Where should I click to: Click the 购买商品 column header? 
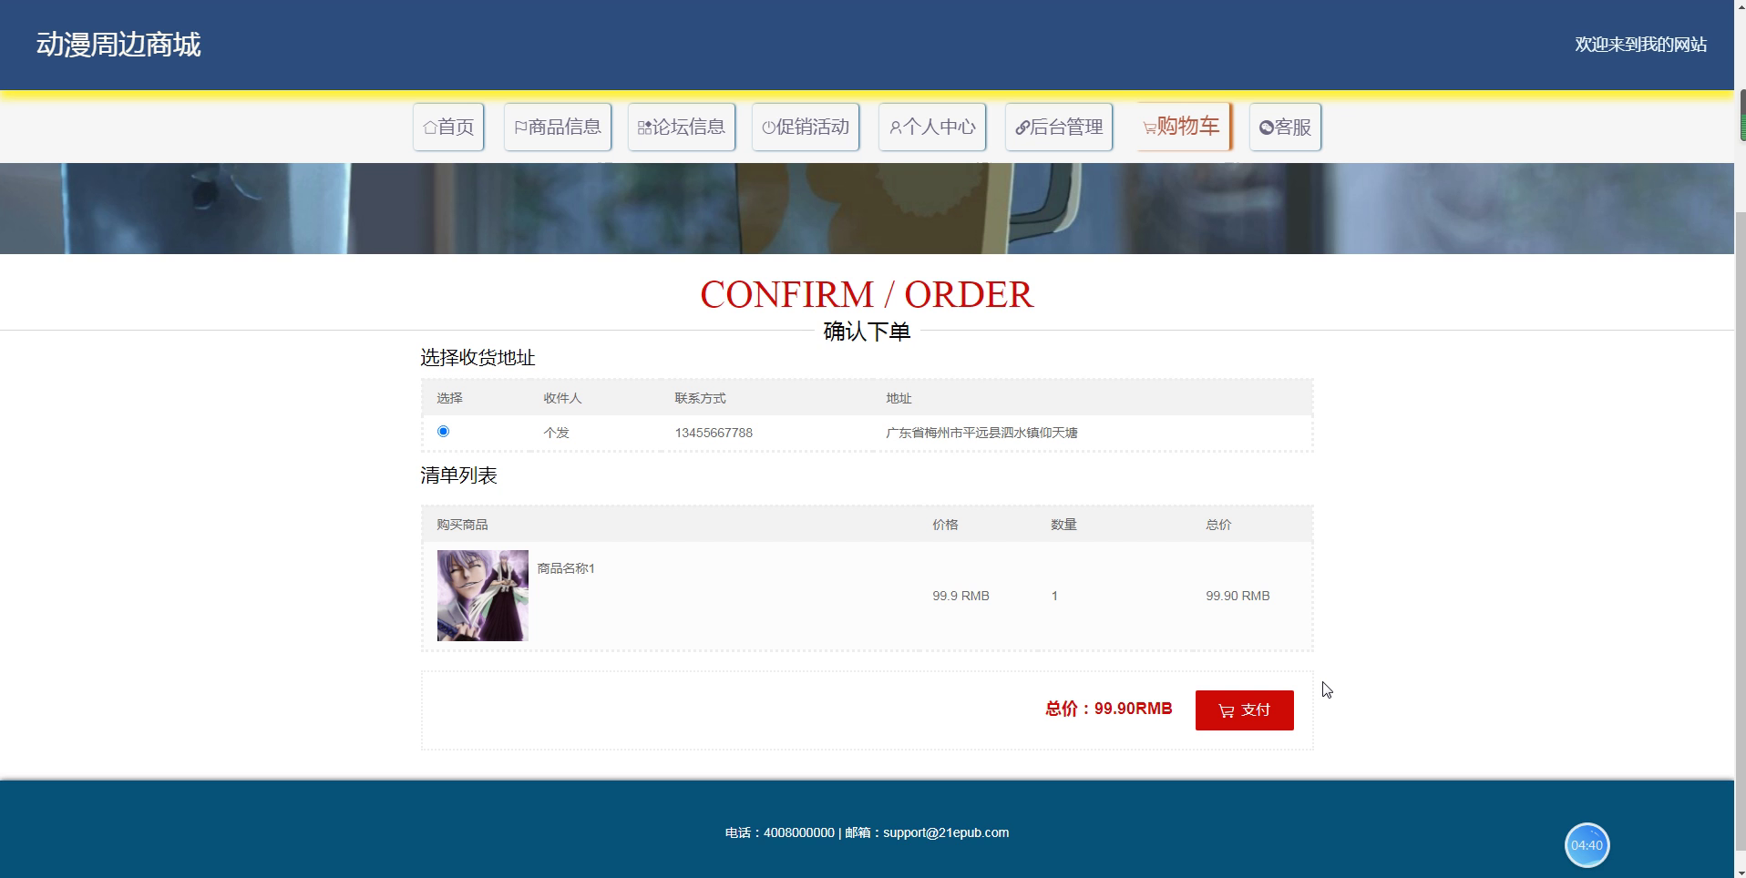point(462,525)
